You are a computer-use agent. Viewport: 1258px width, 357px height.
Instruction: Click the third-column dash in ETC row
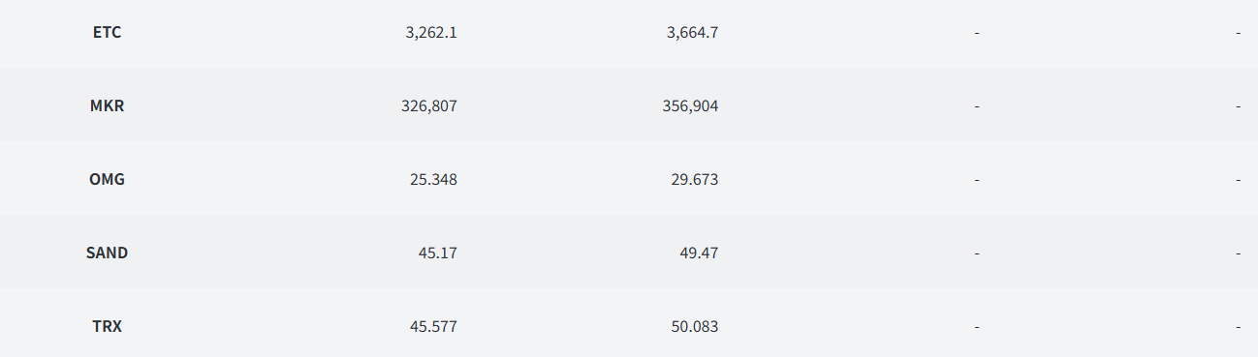pyautogui.click(x=977, y=33)
